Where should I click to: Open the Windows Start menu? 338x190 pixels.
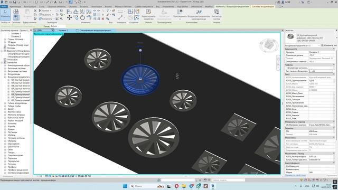[125, 186]
